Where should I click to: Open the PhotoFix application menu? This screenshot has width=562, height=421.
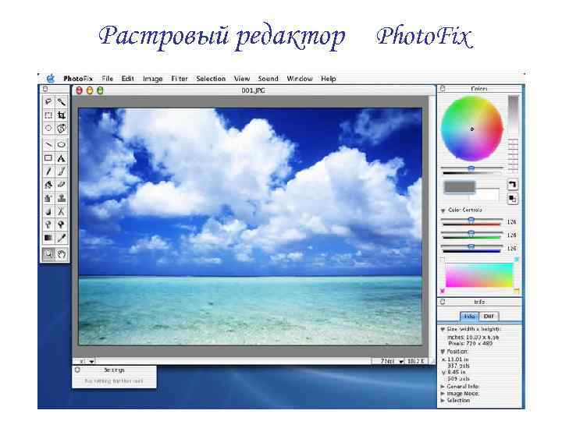click(x=78, y=79)
